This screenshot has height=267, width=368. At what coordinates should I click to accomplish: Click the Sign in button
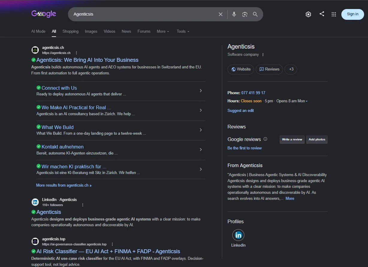(x=353, y=14)
